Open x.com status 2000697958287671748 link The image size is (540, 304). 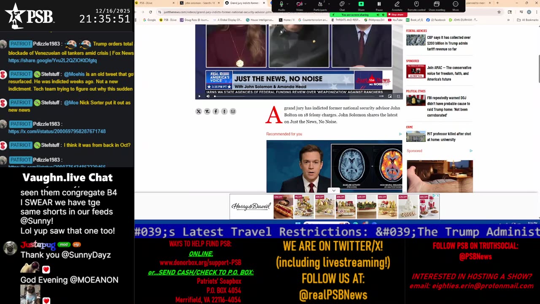[57, 131]
